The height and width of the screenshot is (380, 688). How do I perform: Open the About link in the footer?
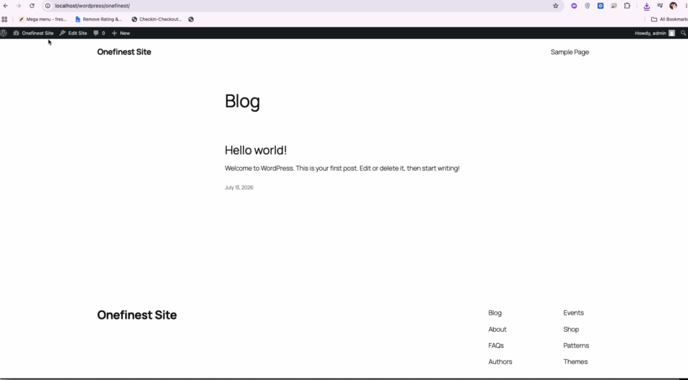pos(497,329)
